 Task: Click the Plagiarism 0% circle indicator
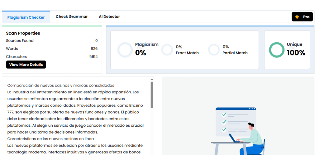(x=125, y=50)
